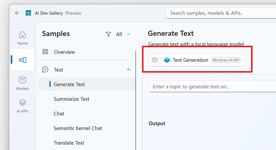Select the Generate Text sample

click(x=69, y=84)
